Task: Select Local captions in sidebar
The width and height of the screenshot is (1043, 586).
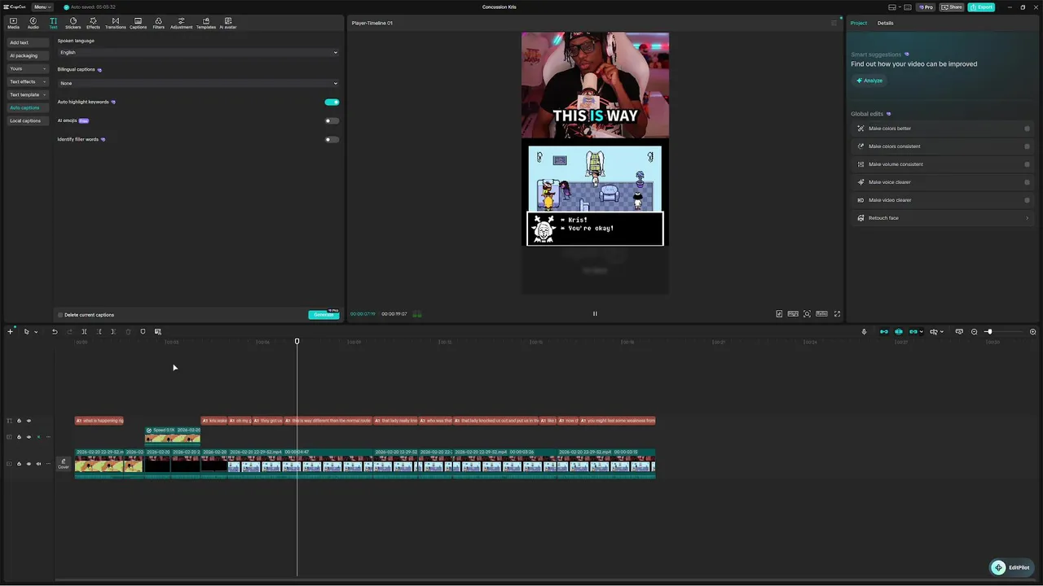Action: (29, 121)
